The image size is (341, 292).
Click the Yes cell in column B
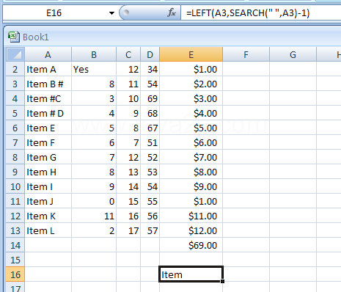tap(94, 69)
